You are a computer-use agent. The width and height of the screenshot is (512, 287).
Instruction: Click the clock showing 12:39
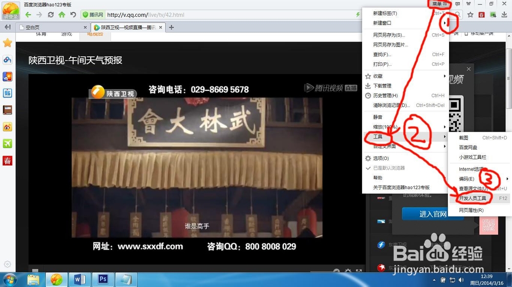[x=486, y=276]
